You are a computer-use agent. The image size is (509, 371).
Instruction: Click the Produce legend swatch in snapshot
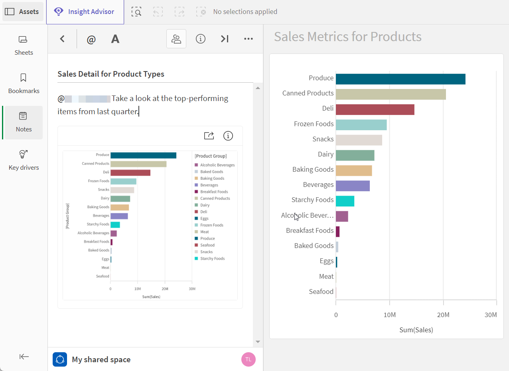coord(196,238)
